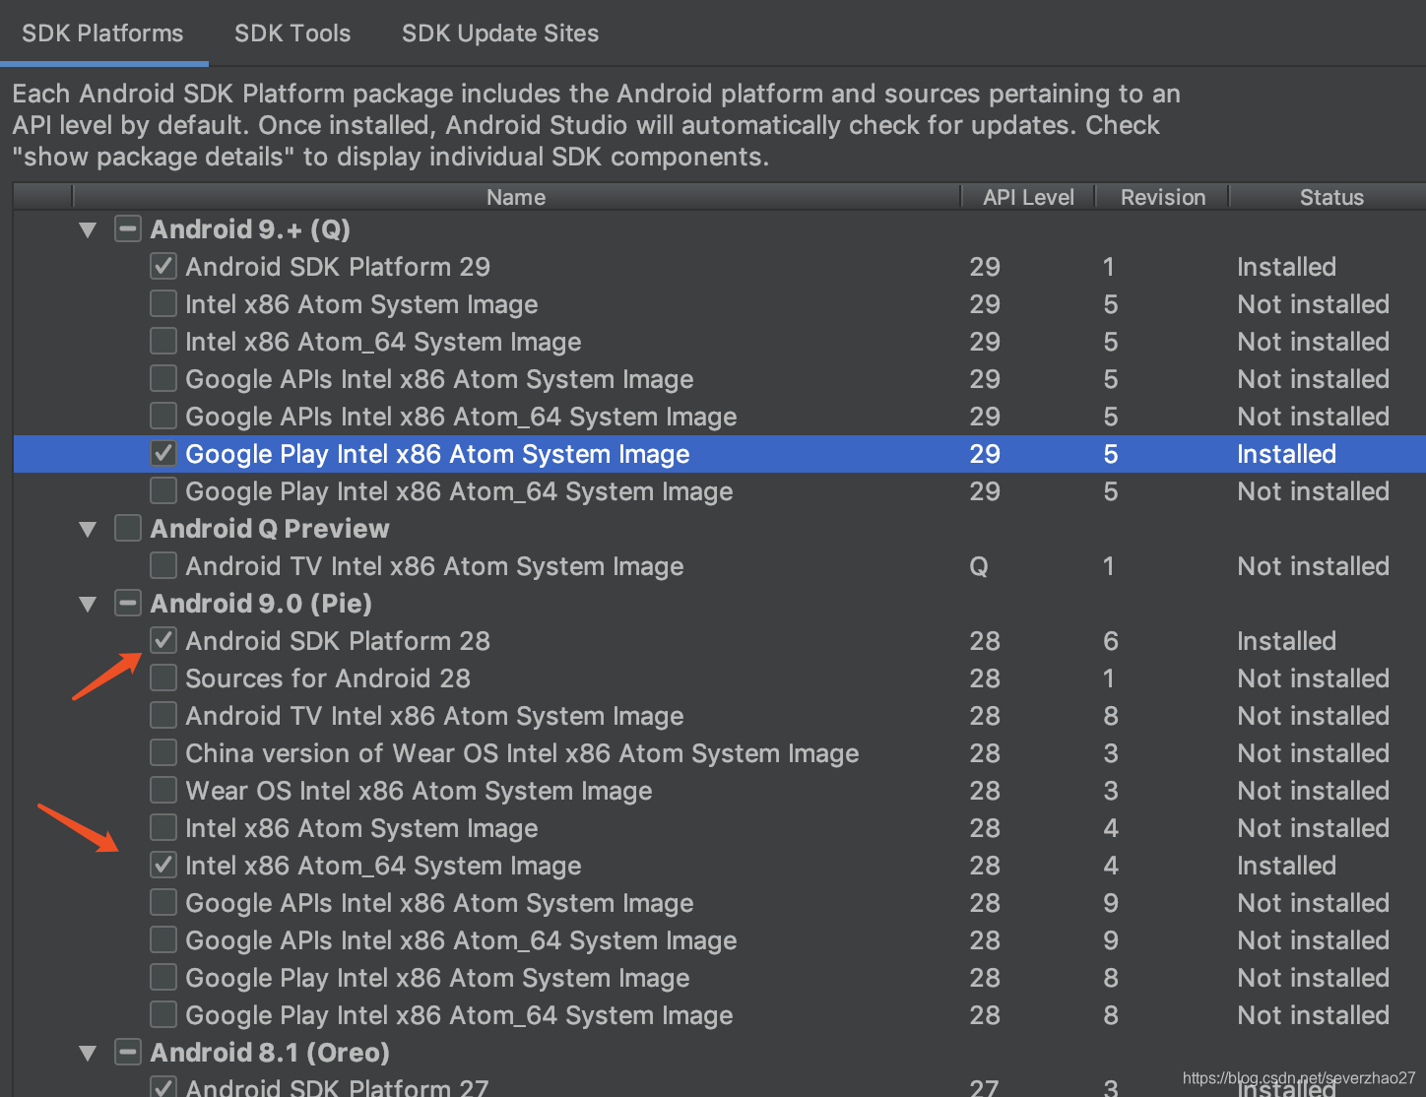Sort by API Level column header
The image size is (1426, 1097).
(x=1028, y=197)
